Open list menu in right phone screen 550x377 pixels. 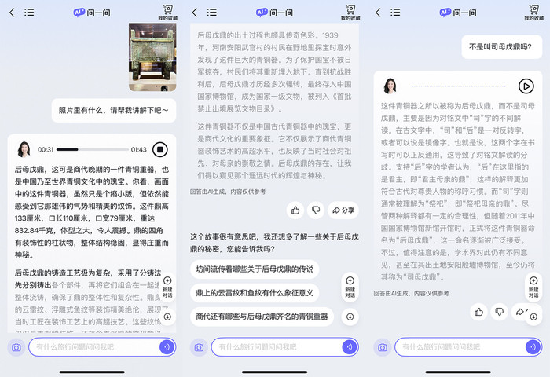395,13
